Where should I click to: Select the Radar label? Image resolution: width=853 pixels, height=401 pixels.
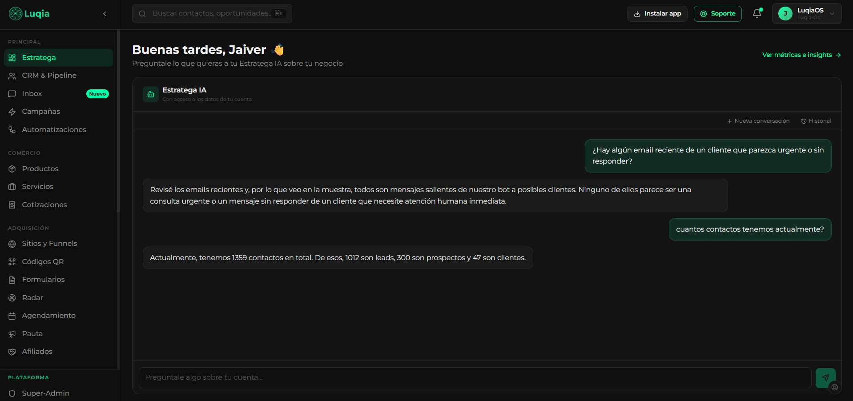coord(32,298)
